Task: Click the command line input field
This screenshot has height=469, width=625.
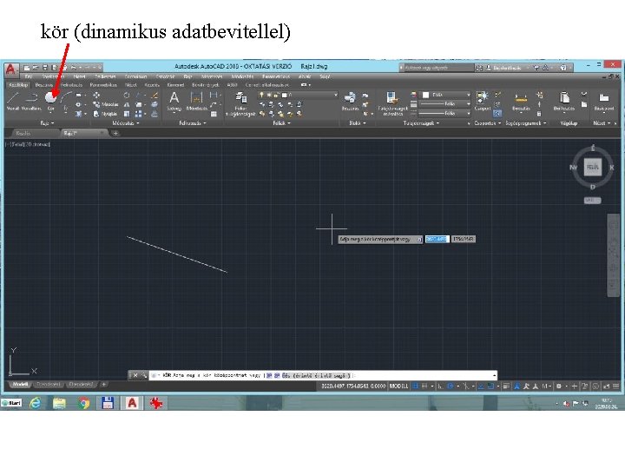Action: (323, 375)
